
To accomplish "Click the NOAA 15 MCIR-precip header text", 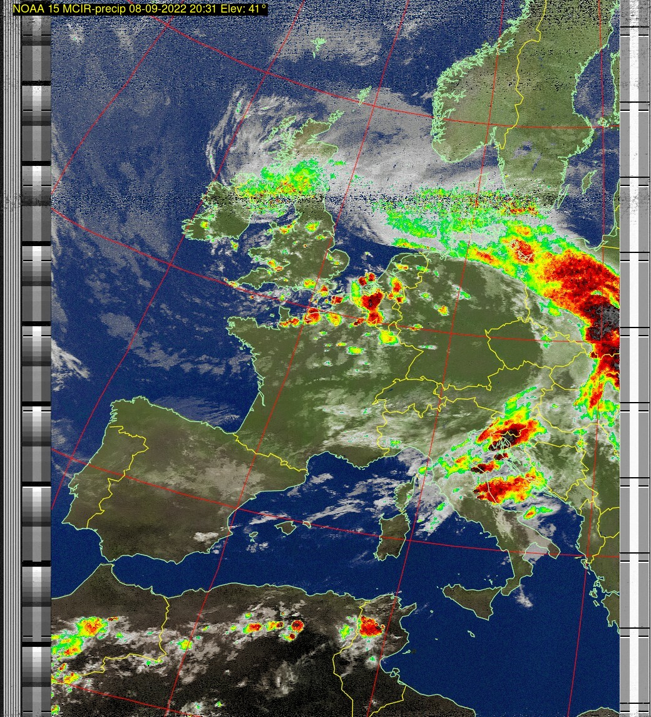I will pyautogui.click(x=140, y=9).
